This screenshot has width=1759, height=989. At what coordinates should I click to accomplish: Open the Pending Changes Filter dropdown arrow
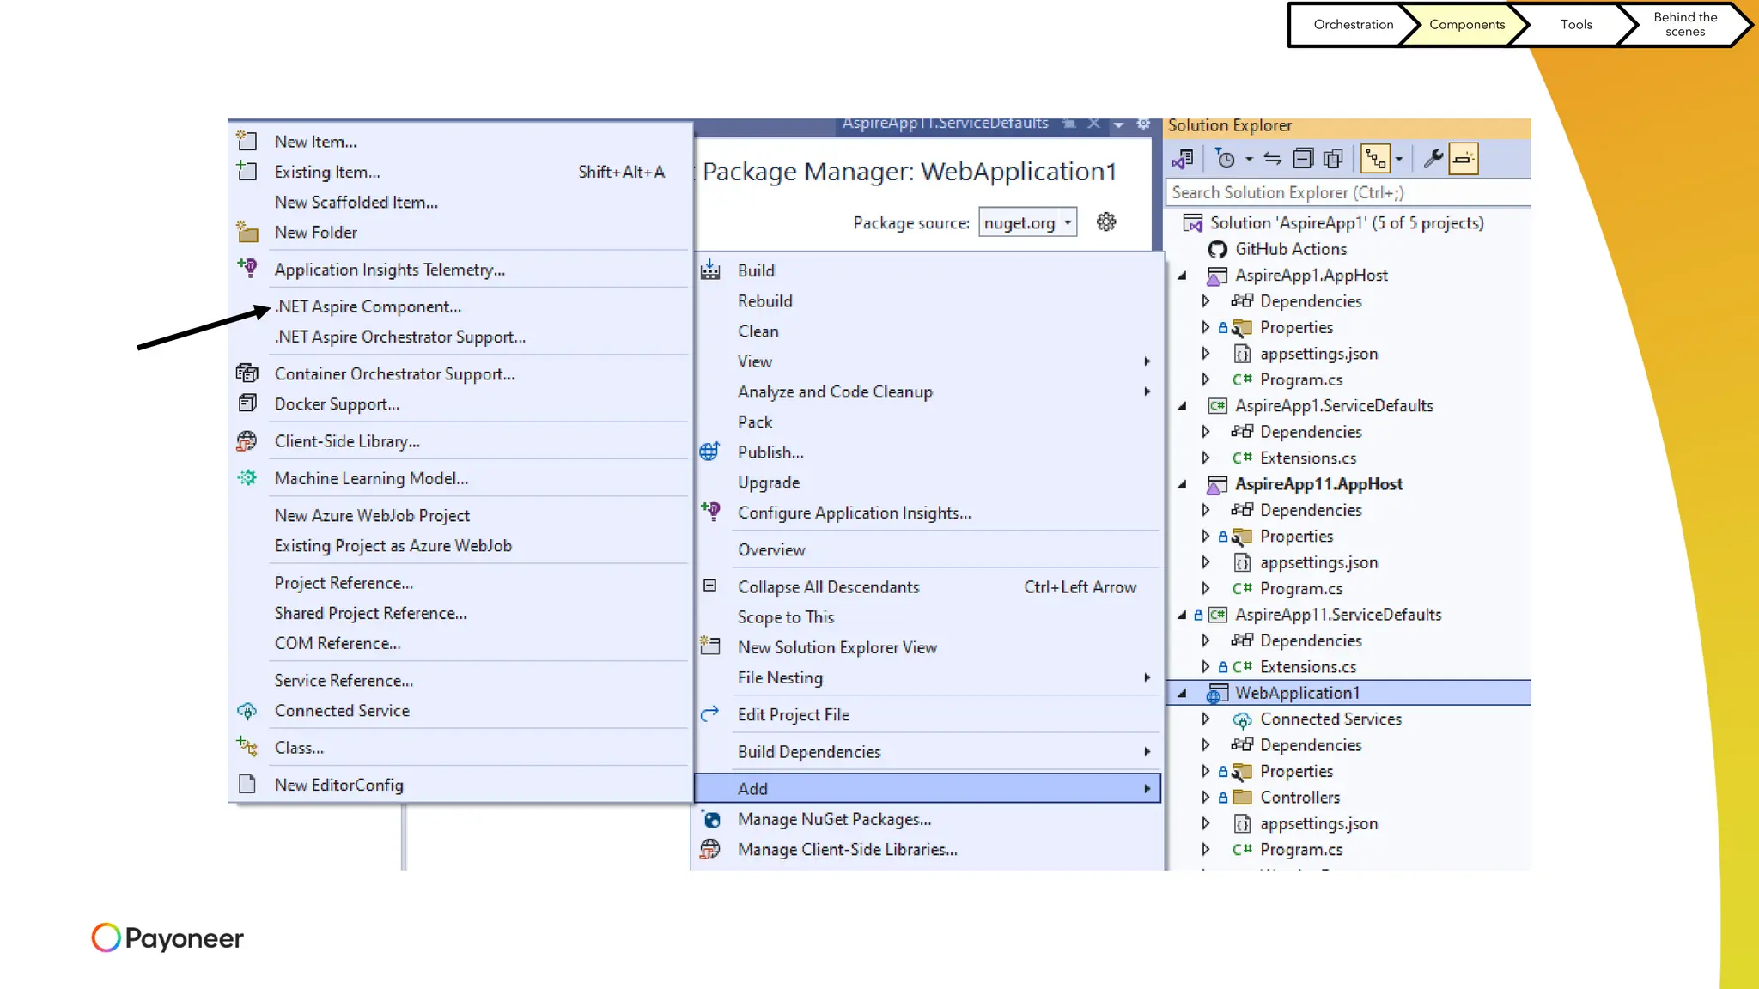coord(1249,159)
